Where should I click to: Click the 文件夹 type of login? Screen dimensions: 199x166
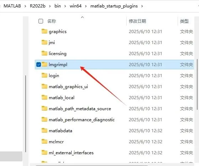(187, 76)
